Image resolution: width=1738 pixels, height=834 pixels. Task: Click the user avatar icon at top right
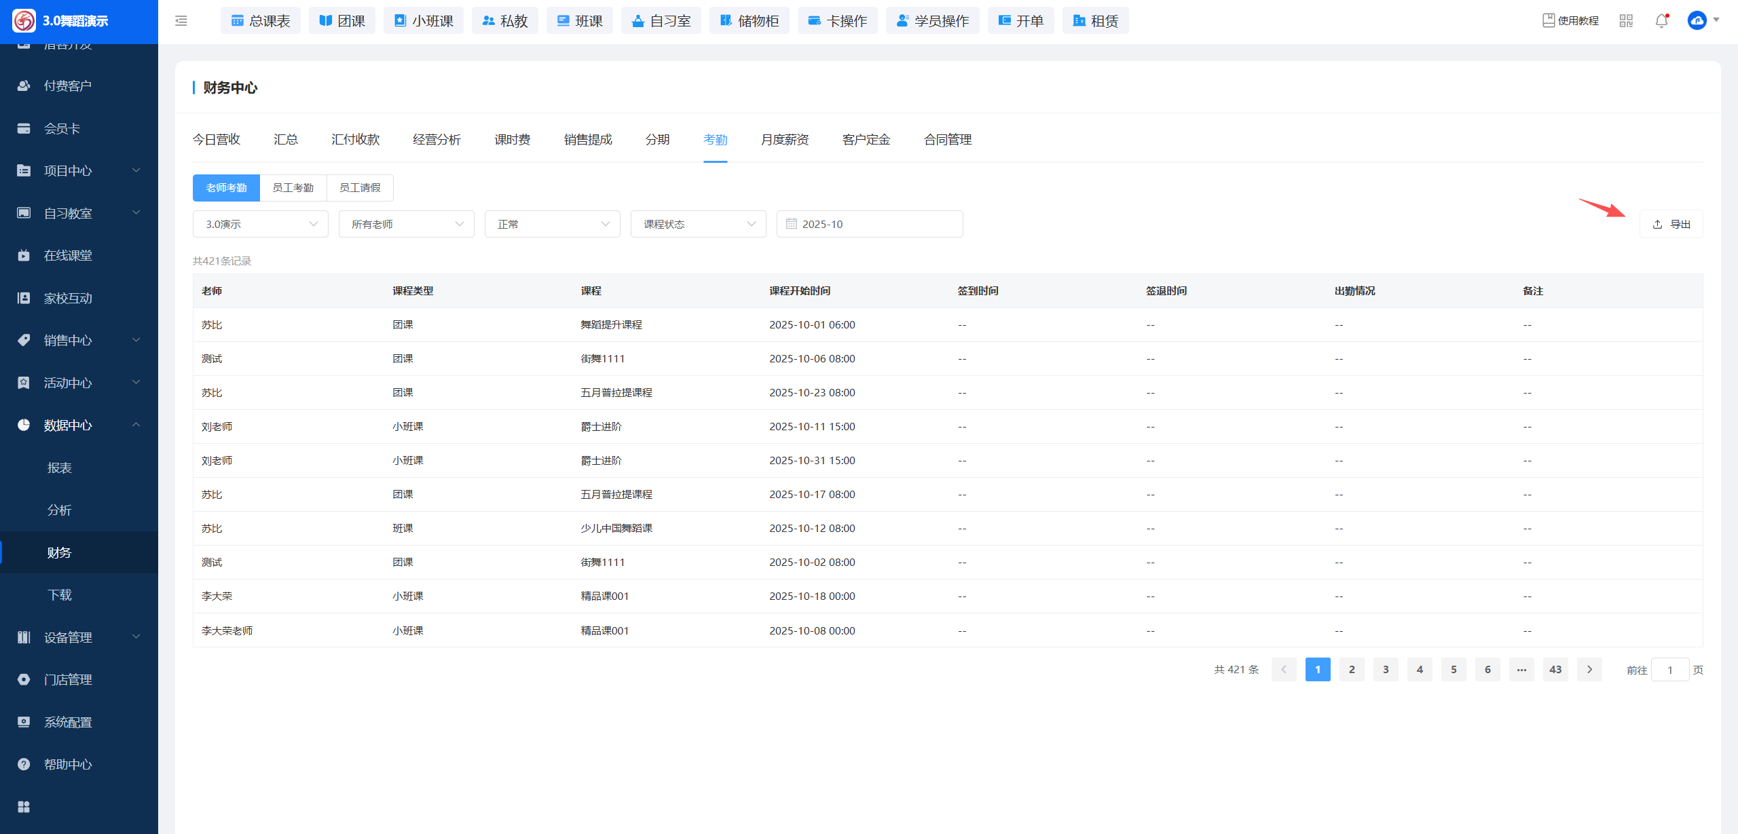pyautogui.click(x=1697, y=21)
